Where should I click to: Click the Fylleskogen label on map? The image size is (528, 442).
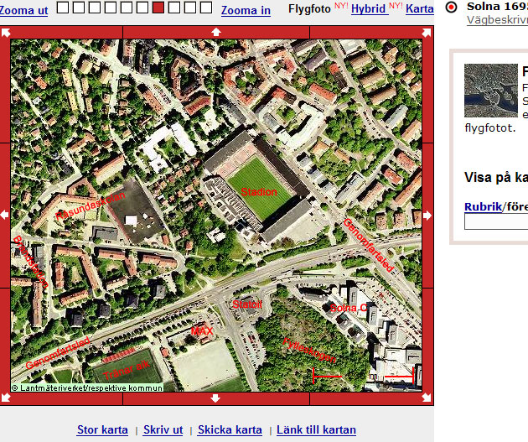click(x=309, y=350)
